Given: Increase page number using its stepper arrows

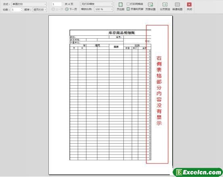Looking at the screenshot, I should (x=62, y=3).
